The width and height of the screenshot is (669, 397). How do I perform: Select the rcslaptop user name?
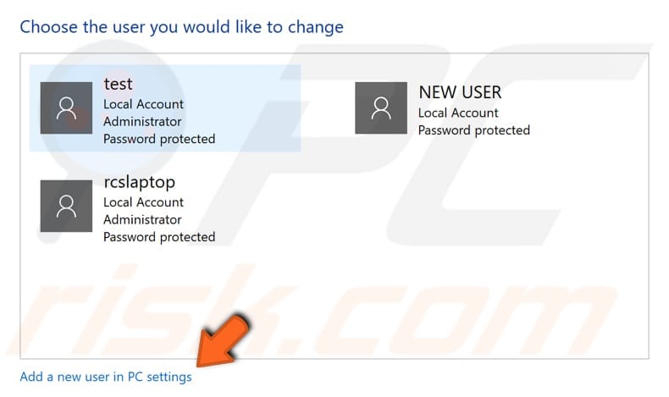click(x=139, y=183)
